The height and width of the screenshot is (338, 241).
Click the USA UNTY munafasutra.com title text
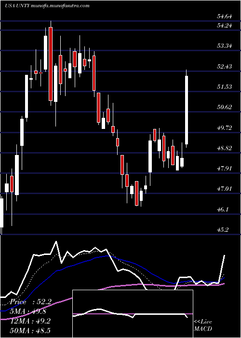click(47, 6)
